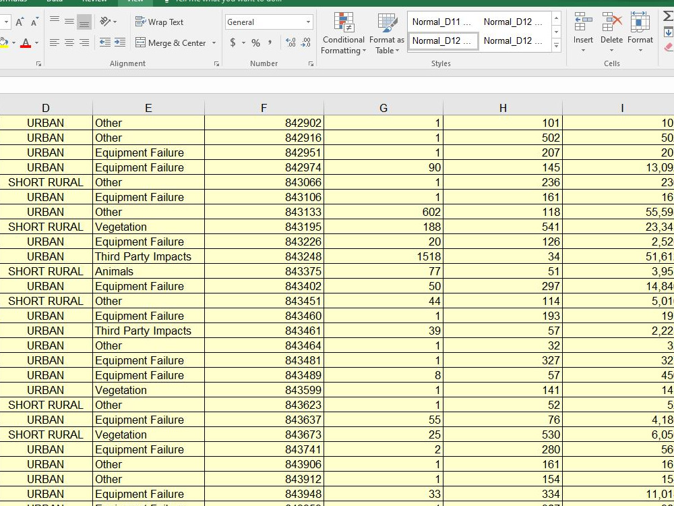Click the Fill down icon
674x506 pixels.
[x=669, y=32]
